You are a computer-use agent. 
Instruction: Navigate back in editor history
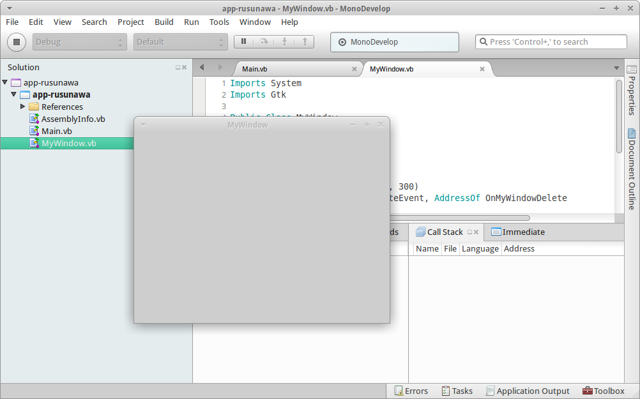tap(202, 67)
